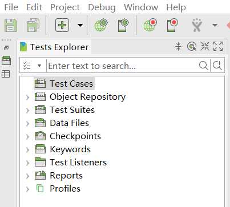Expand the Object Repository node
This screenshot has width=230, height=207.
click(x=28, y=98)
